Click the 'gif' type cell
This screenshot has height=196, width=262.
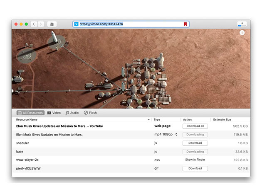156,168
